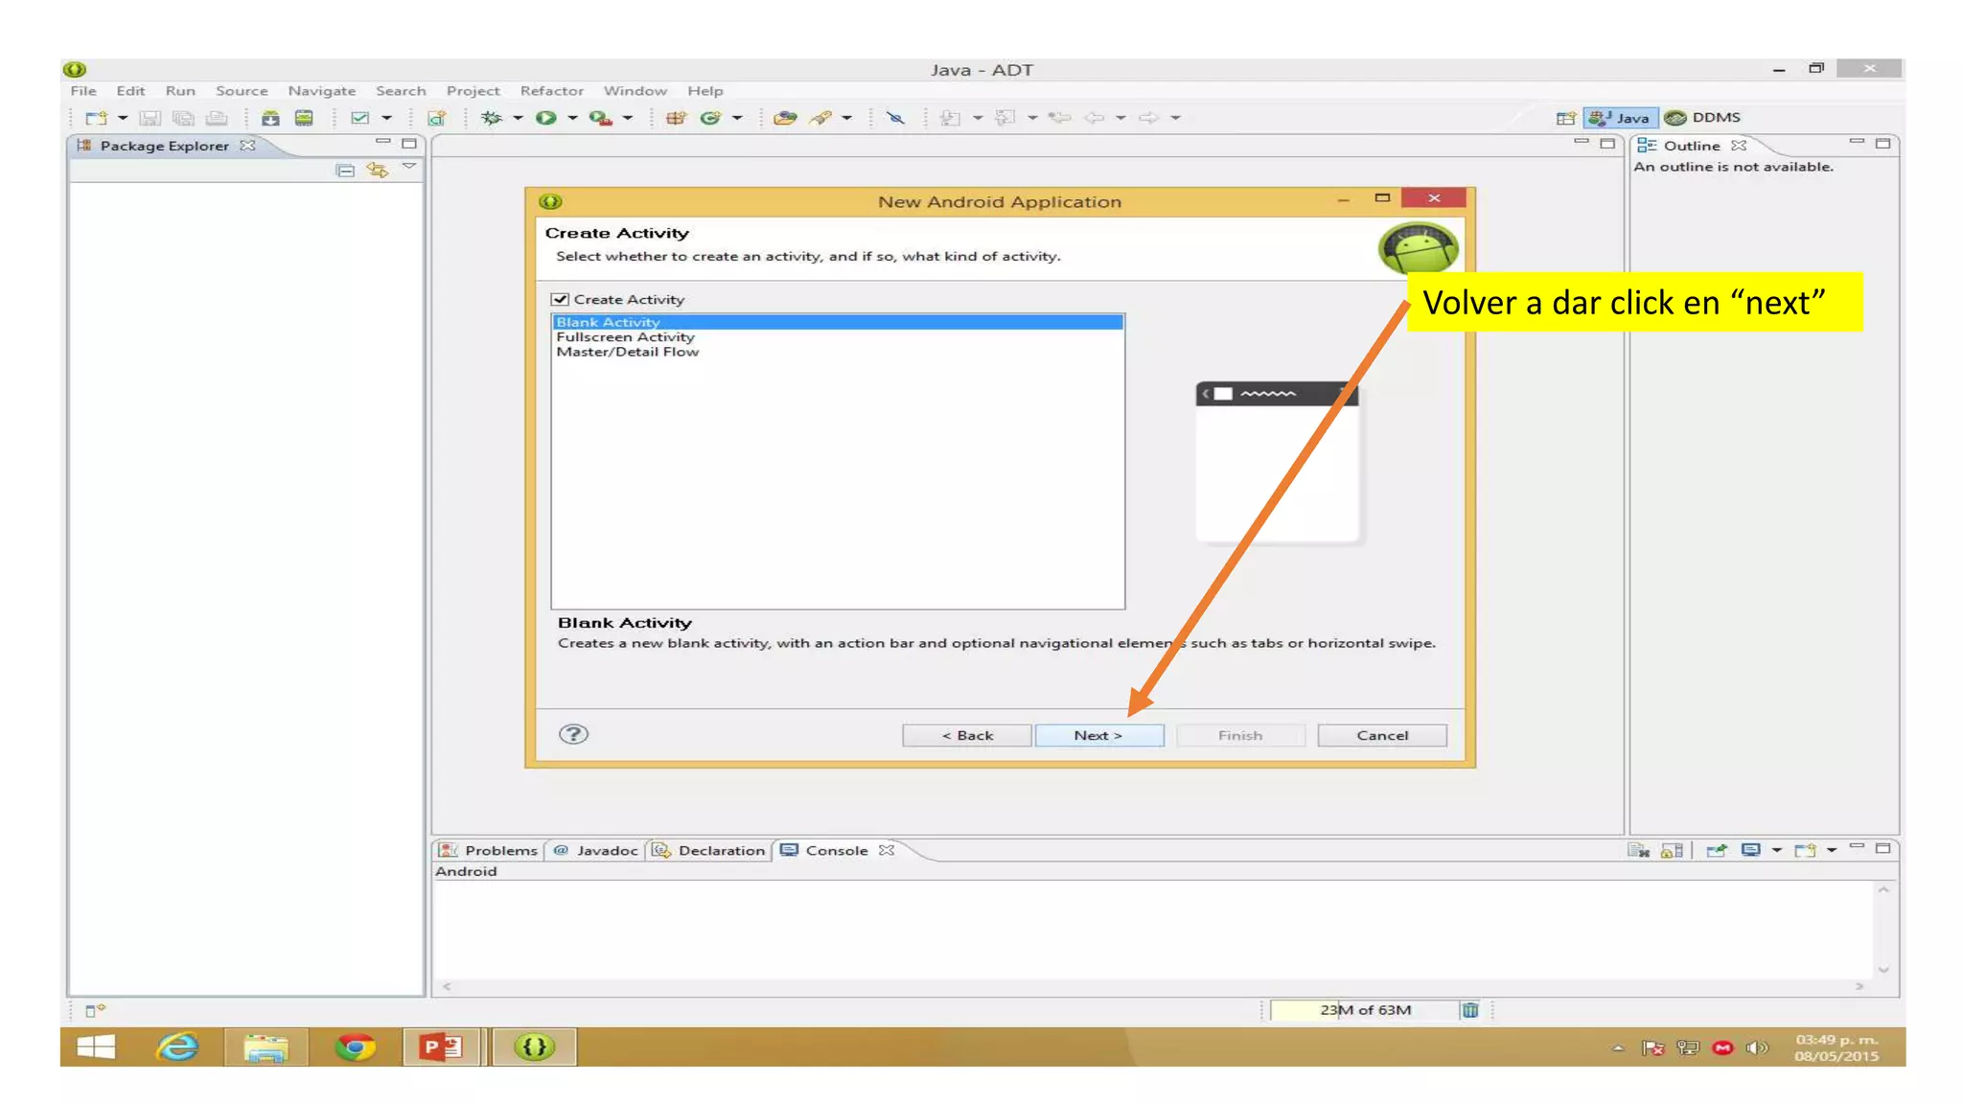Open Chrome from the Windows taskbar
The height and width of the screenshot is (1104, 1963).
point(355,1047)
